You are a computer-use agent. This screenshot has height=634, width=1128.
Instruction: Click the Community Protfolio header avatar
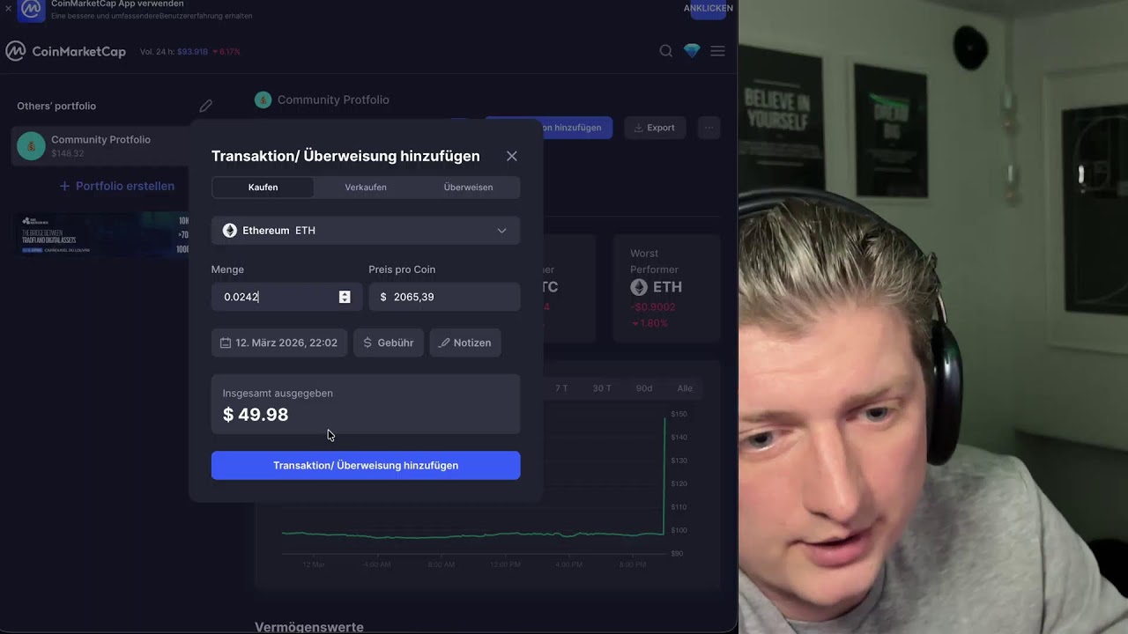click(x=263, y=100)
